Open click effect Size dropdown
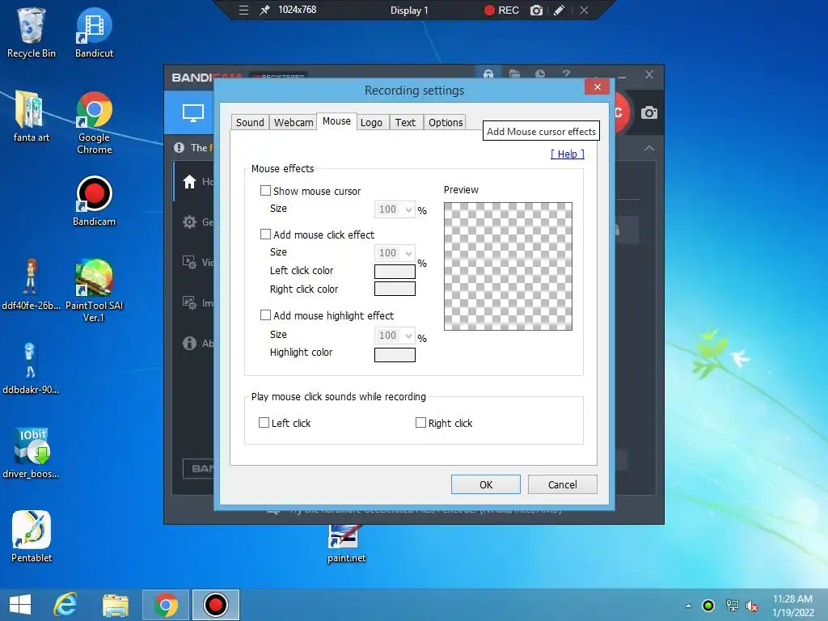 395,253
